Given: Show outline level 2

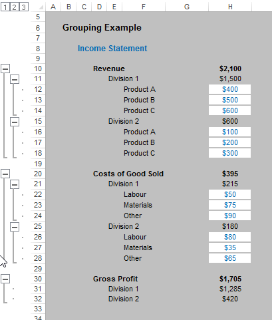Looking at the screenshot, I should click(x=15, y=7).
